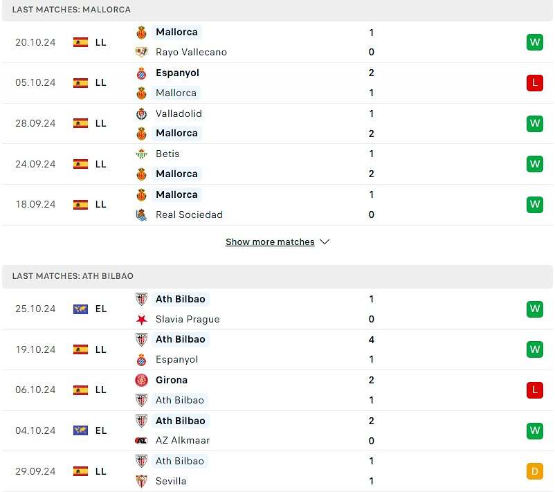
Task: Click the Betis team crest
Action: [x=141, y=154]
